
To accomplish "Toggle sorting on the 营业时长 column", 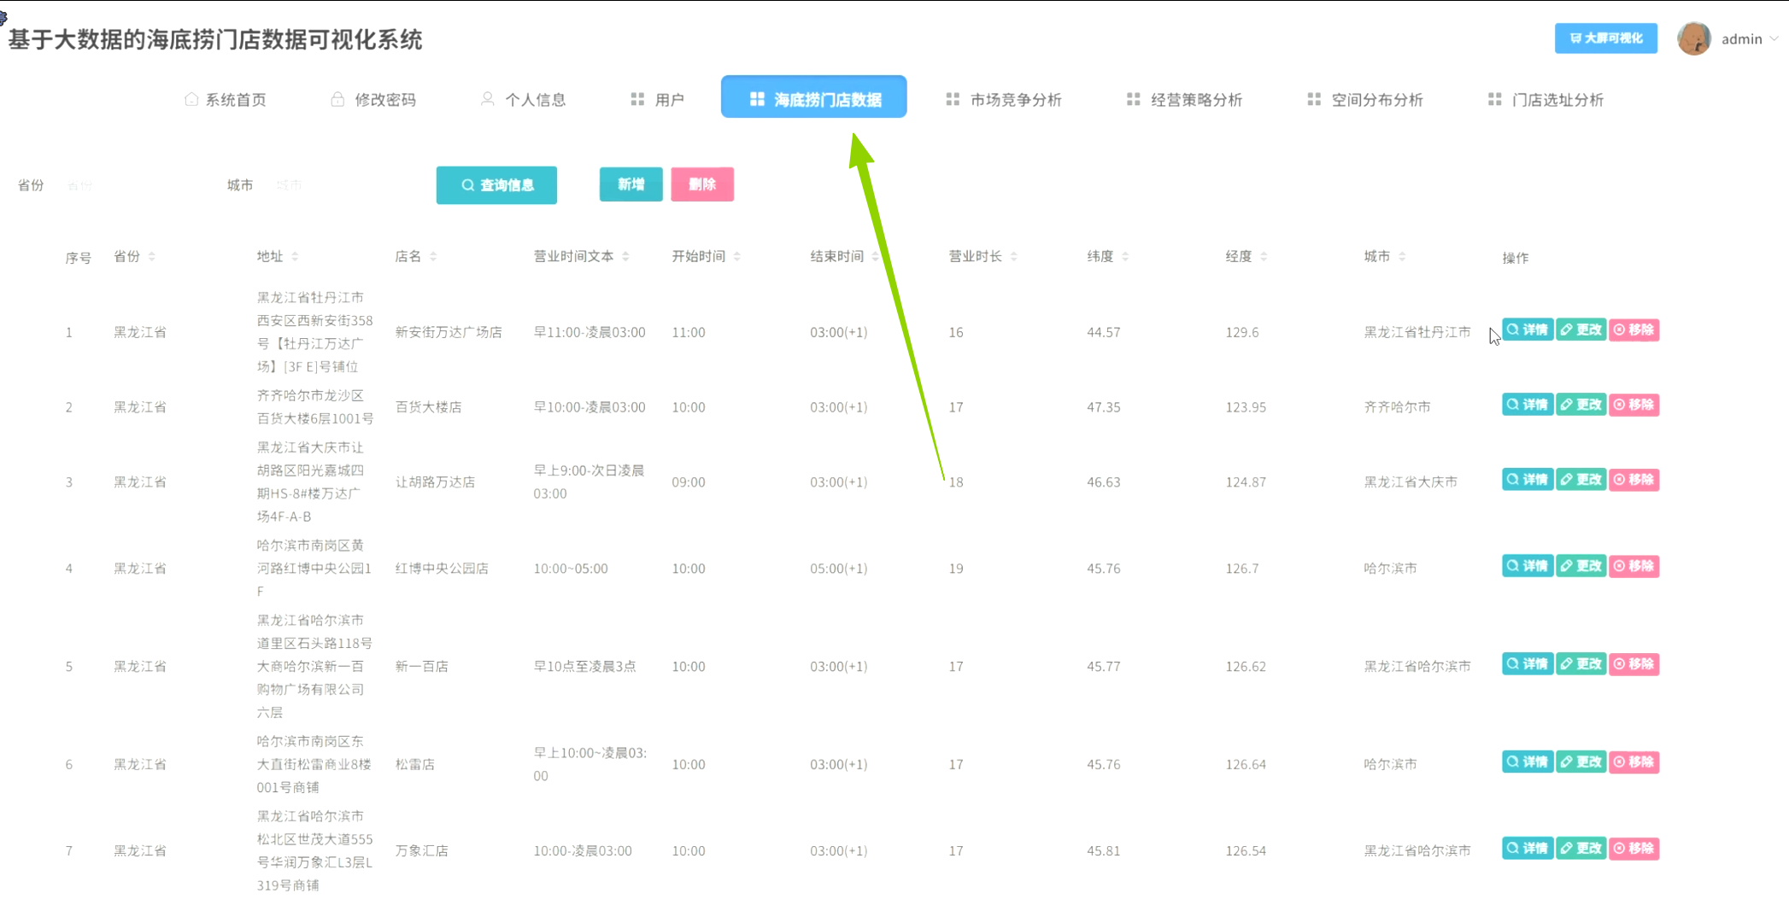I will [1014, 255].
